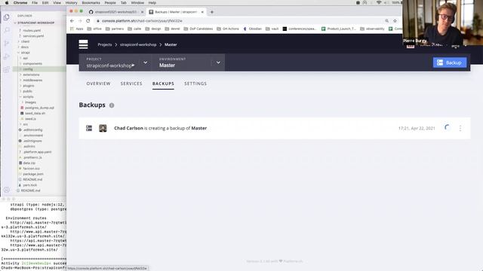
Task: Close the Backups | Master browser tab
Action: (x=202, y=12)
